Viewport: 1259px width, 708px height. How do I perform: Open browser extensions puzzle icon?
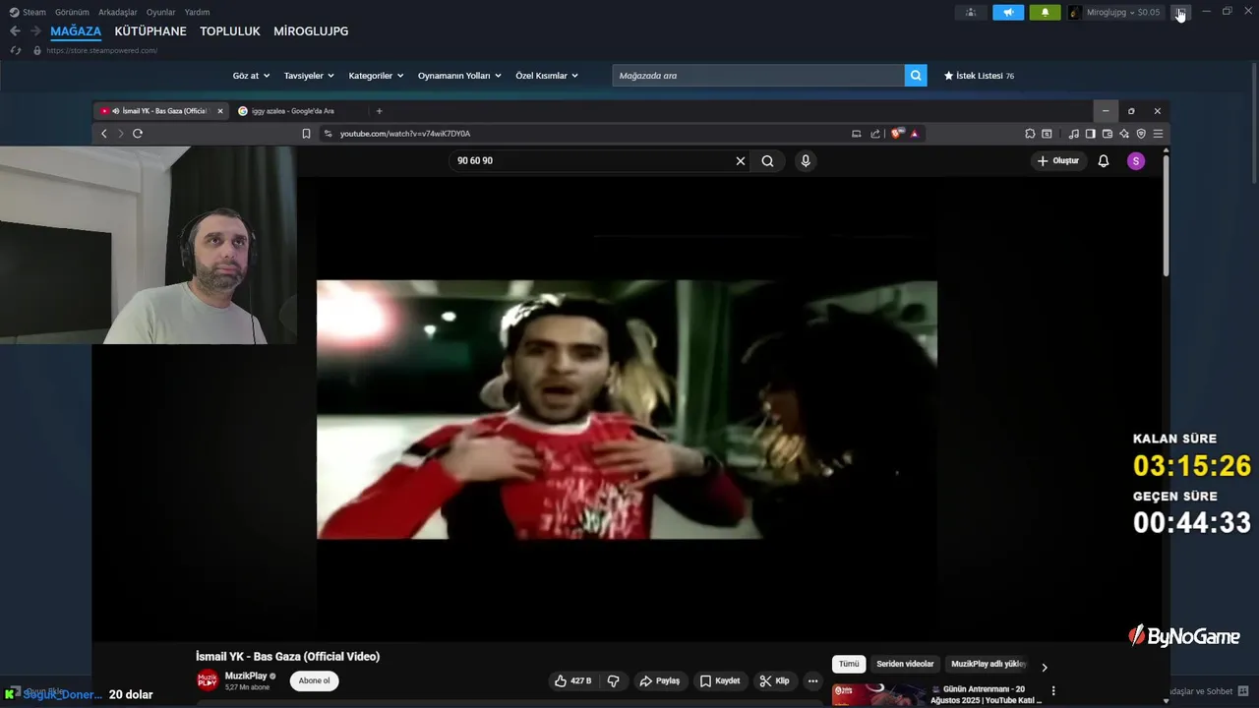click(x=1030, y=134)
